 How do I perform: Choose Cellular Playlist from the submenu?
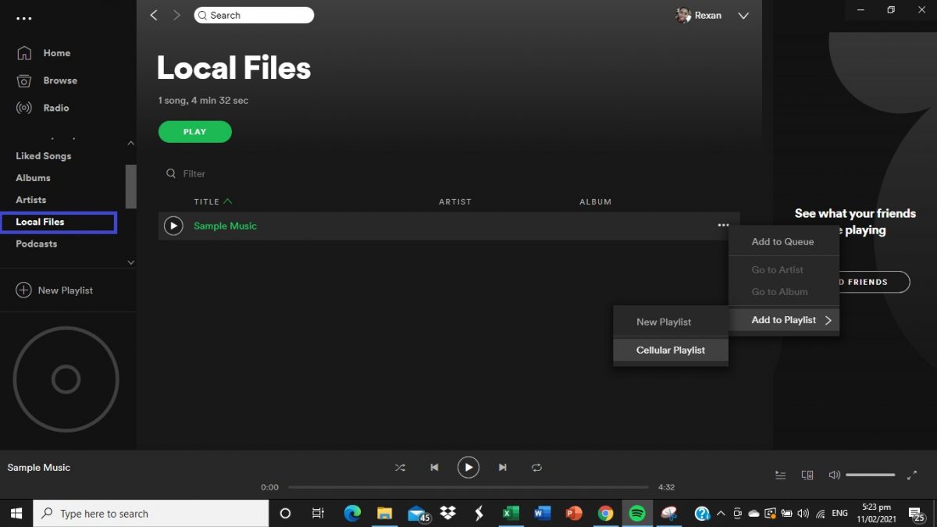coord(670,351)
